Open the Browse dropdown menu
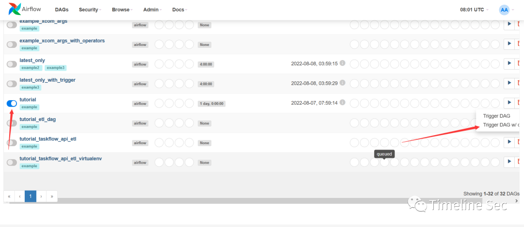This screenshot has width=524, height=227. coord(122,10)
